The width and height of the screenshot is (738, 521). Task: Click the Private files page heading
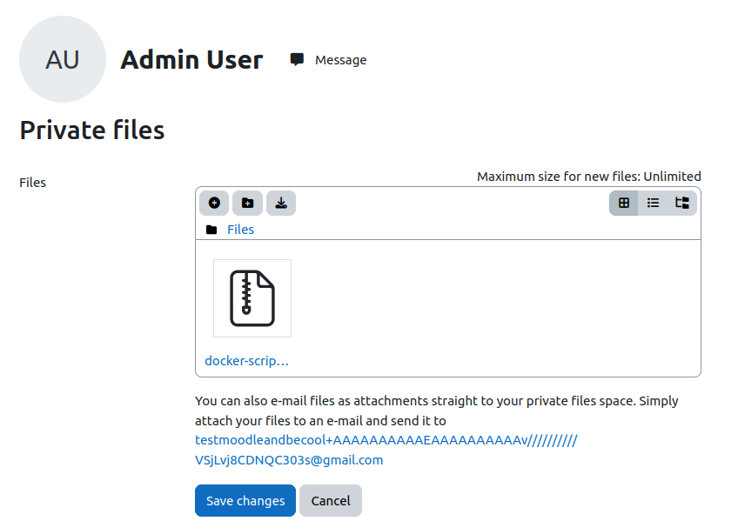click(92, 130)
